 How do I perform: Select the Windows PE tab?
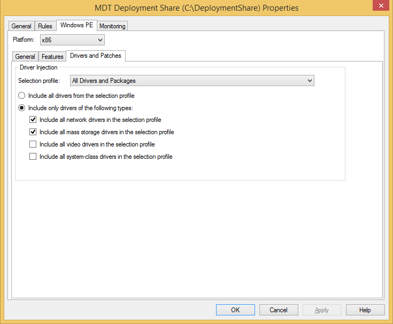pos(76,25)
